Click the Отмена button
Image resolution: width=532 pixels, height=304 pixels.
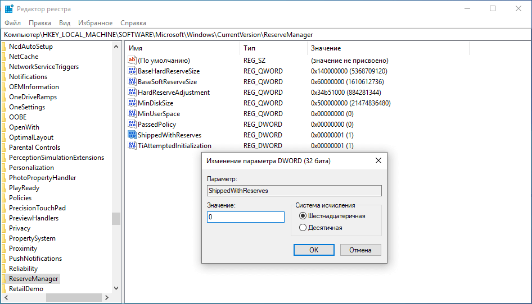(x=360, y=250)
